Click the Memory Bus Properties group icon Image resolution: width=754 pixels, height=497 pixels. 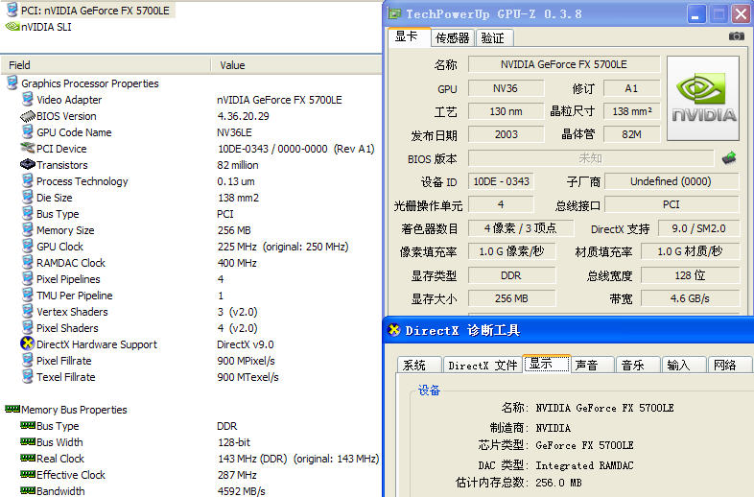[12, 409]
